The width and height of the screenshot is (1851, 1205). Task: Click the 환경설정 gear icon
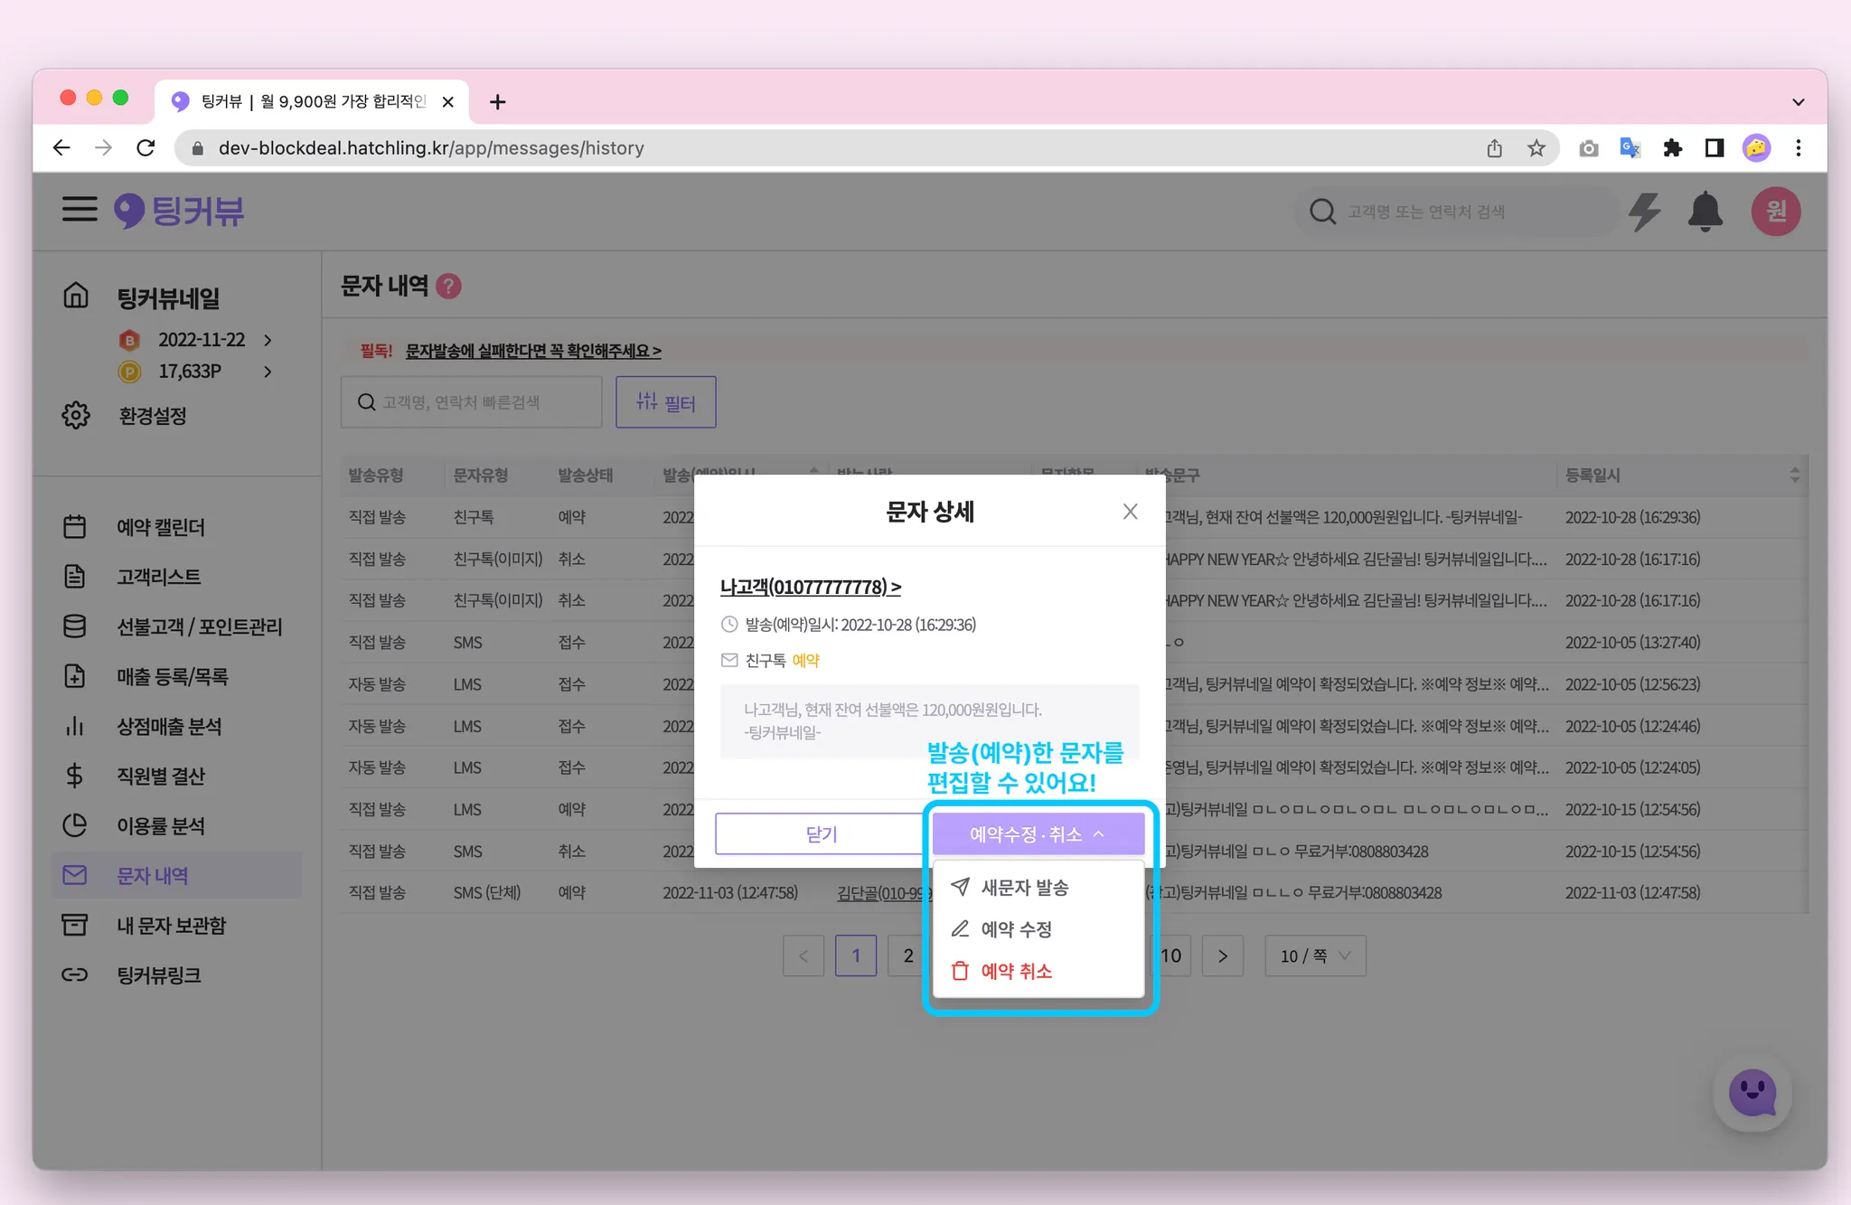(76, 416)
